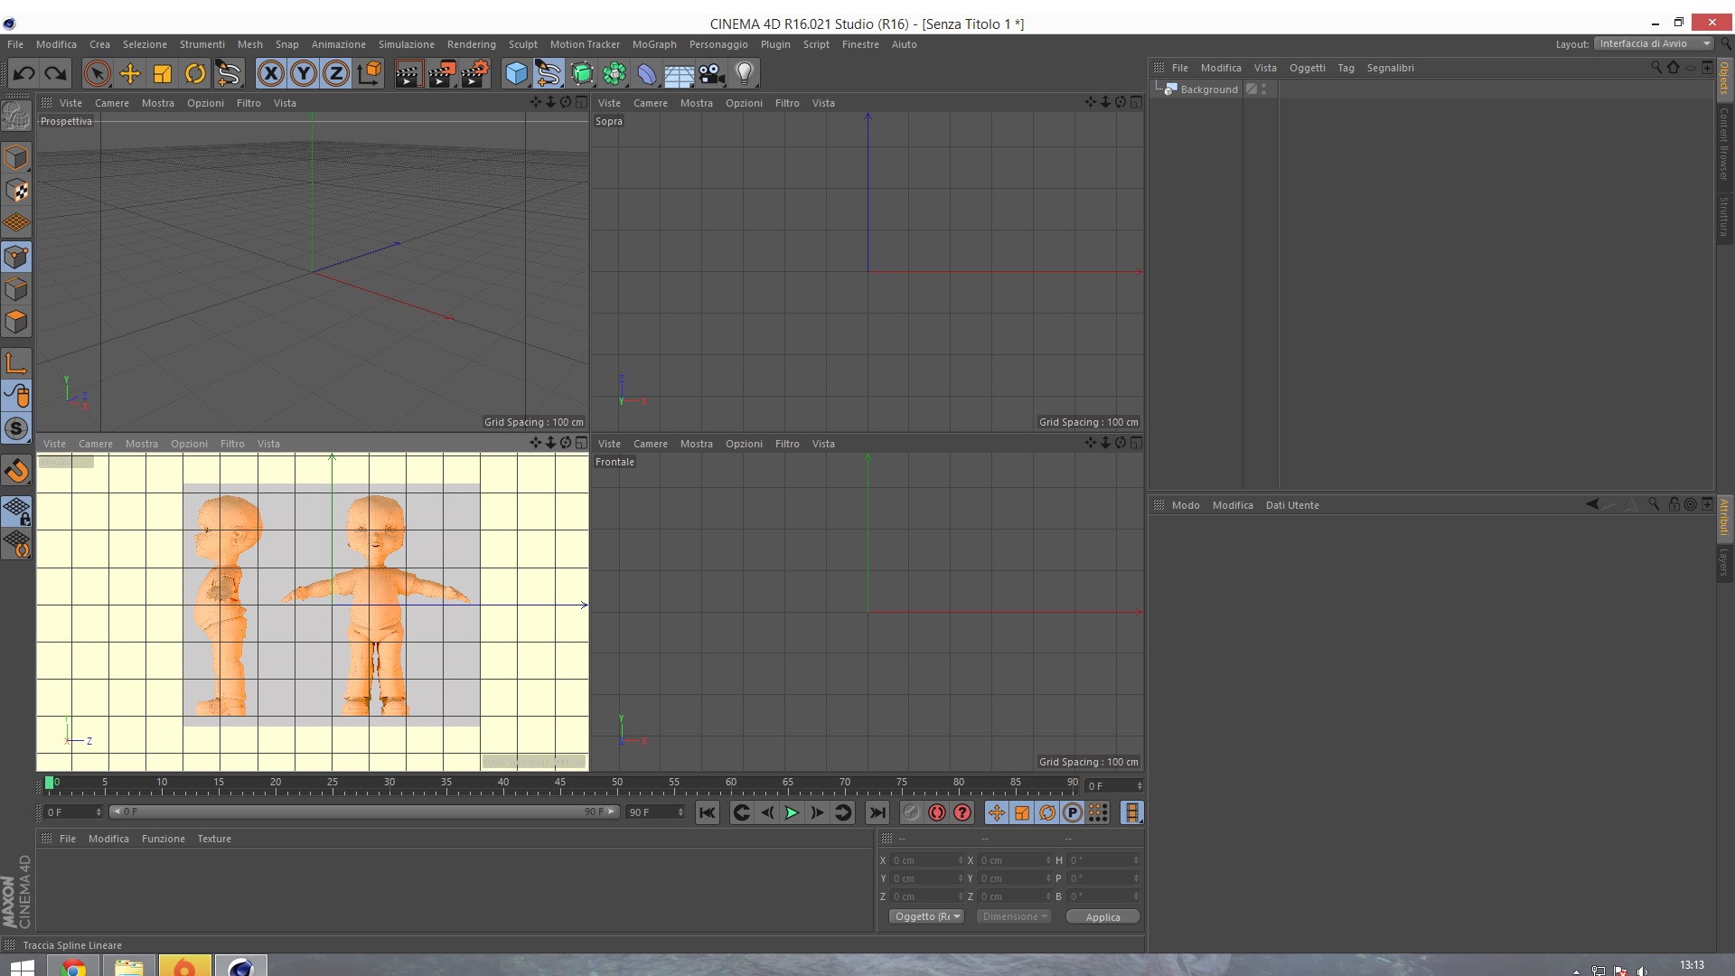Open the Layout Interfaccia di Avvio dropdown
The width and height of the screenshot is (1735, 976).
(x=1653, y=43)
